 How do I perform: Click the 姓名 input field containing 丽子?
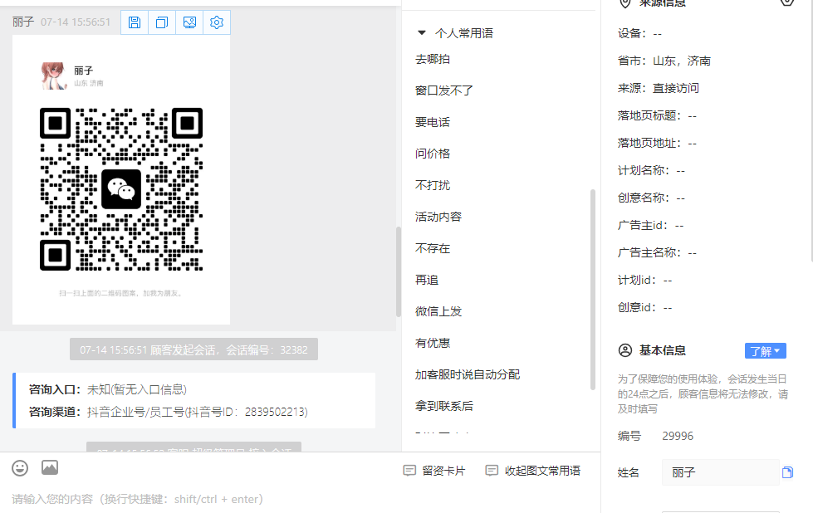click(x=721, y=472)
